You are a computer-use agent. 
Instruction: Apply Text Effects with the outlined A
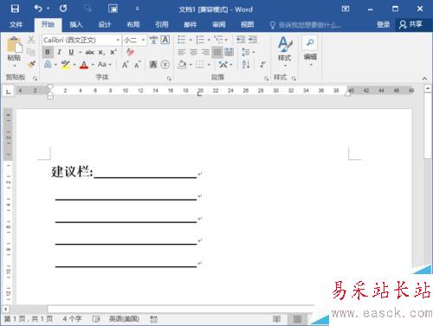(x=48, y=65)
